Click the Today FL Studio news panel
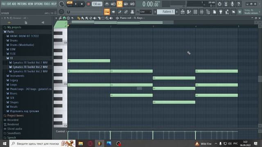The width and height of the screenshot is (262, 147). point(251,12)
